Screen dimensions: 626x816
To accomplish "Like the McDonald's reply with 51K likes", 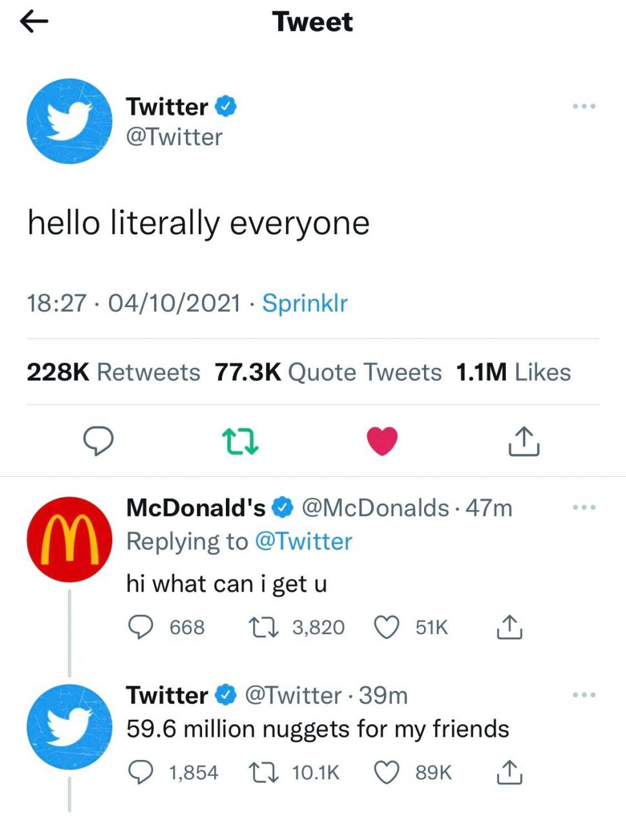I will coord(387,627).
